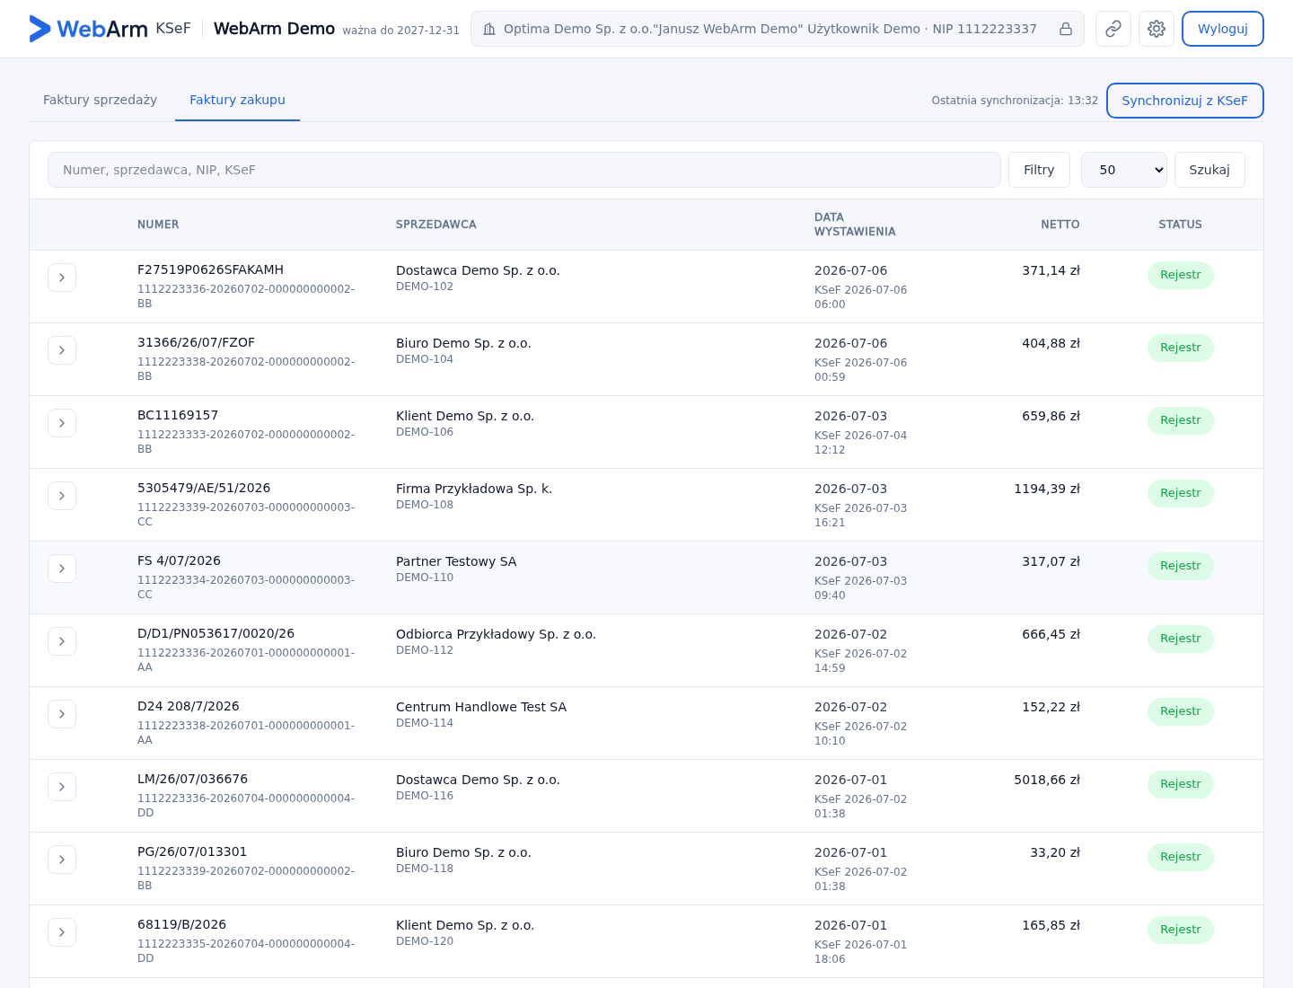Open the Filtry button

click(x=1039, y=170)
